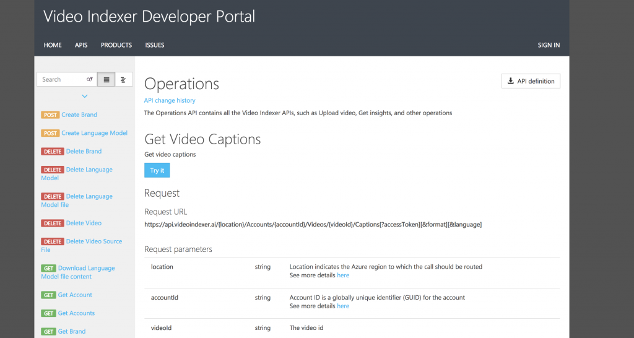
Task: Click the DELETE badge beside Delete Brand
Action: [53, 151]
